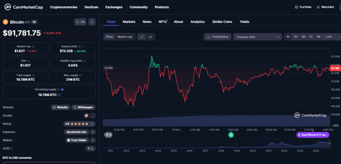Click the green news document marker
The height and width of the screenshot is (164, 341).
coord(231,135)
